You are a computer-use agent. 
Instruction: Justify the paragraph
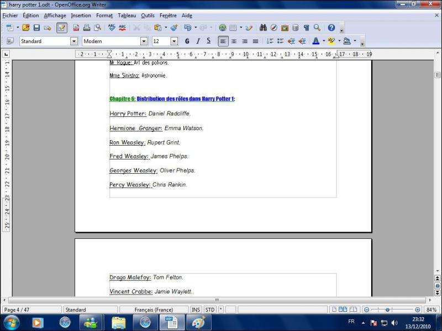coord(255,41)
